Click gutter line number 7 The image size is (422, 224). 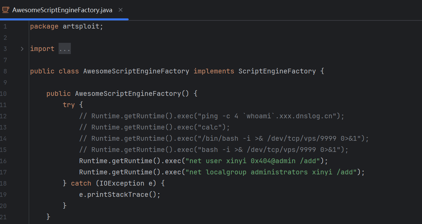tap(5, 60)
